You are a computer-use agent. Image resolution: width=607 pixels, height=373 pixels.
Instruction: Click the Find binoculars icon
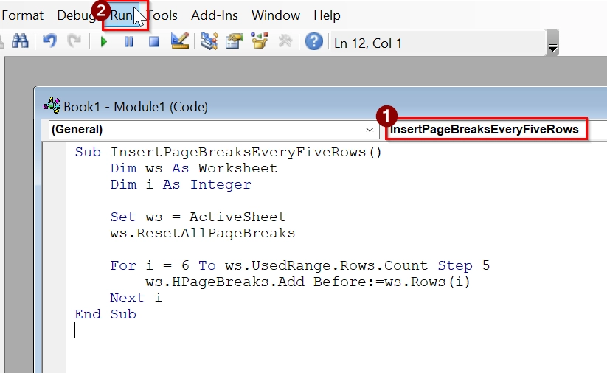20,41
